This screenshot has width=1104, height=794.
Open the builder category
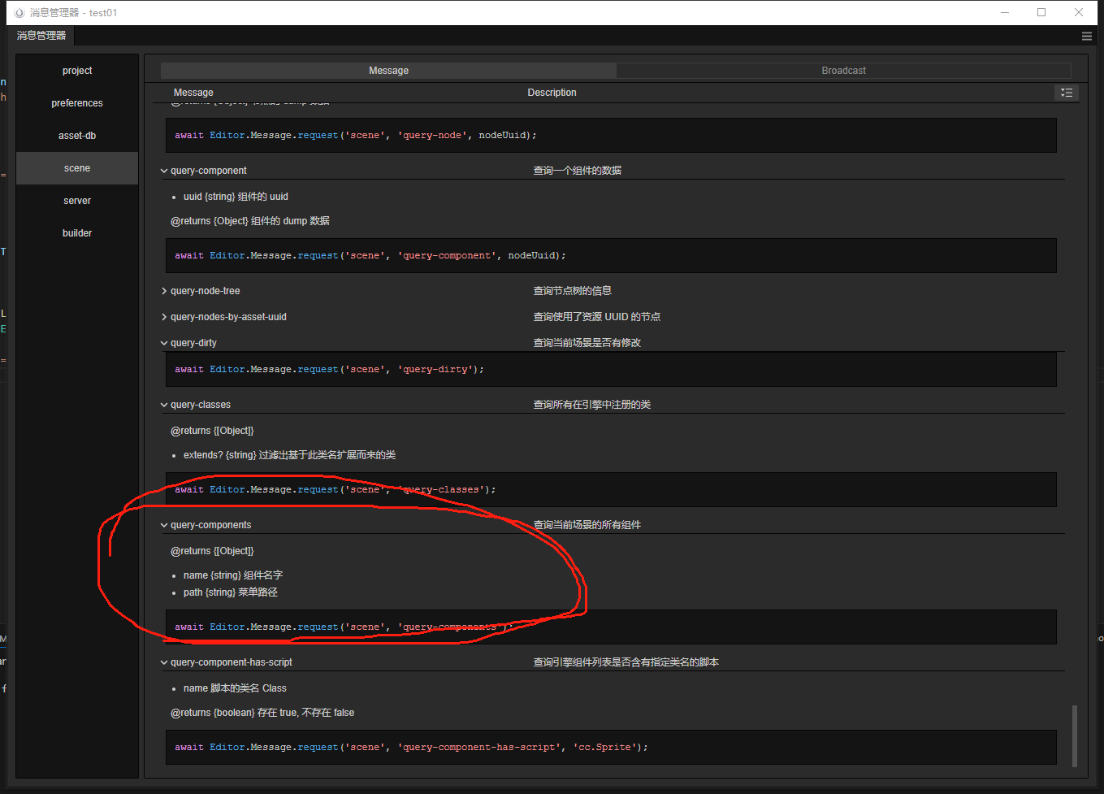point(77,233)
